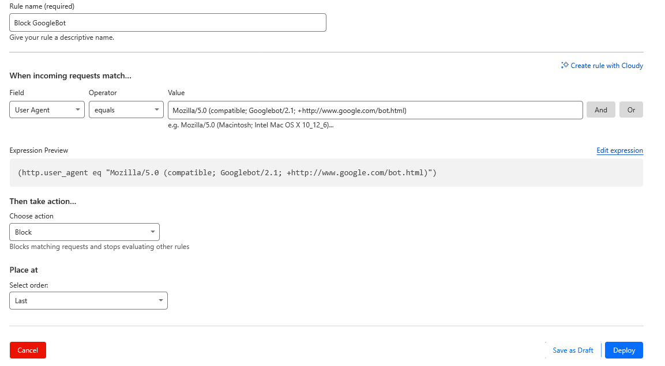
Task: Open the Choose action dropdown showing Block
Action: coord(84,232)
